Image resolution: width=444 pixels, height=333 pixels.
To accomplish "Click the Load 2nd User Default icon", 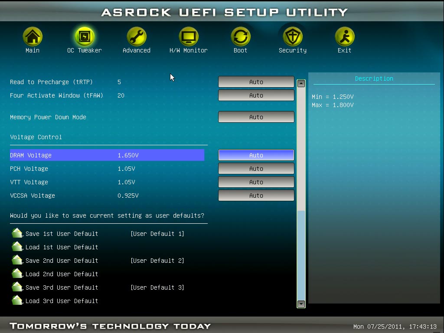I will pos(17,273).
